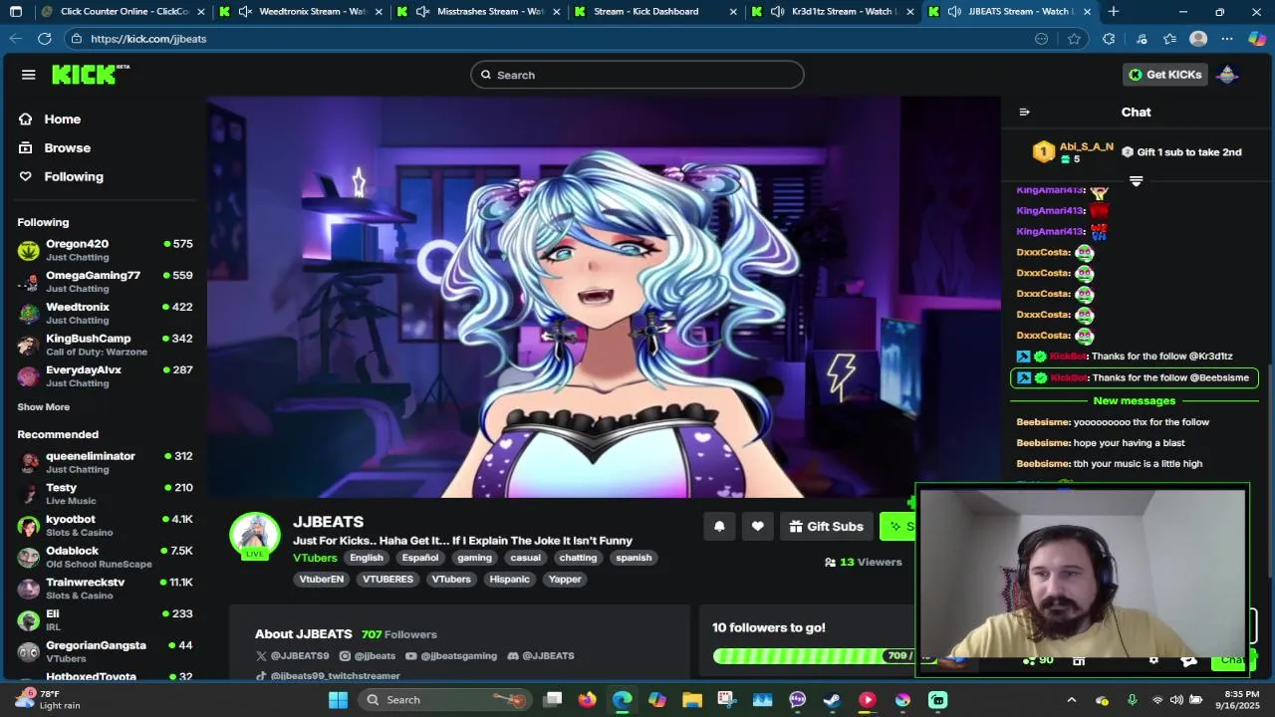Image resolution: width=1275 pixels, height=717 pixels.
Task: Open Firefox from taskbar
Action: (587, 700)
